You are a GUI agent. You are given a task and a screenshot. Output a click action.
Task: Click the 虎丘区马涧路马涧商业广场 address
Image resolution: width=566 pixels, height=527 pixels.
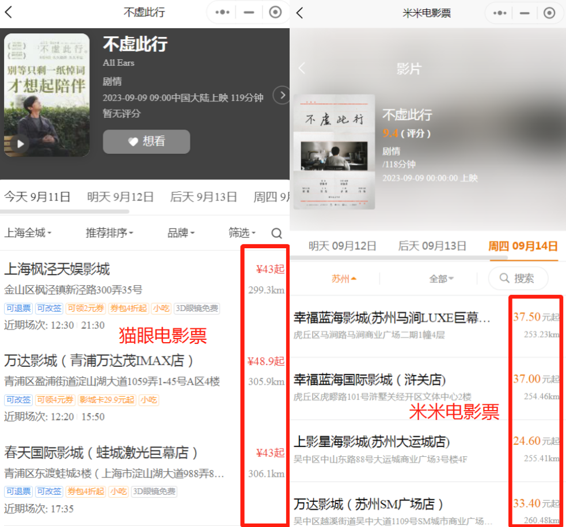pyautogui.click(x=369, y=335)
